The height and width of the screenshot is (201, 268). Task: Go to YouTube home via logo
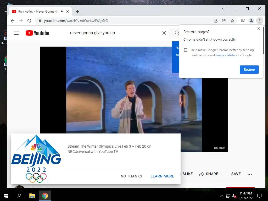[37, 33]
